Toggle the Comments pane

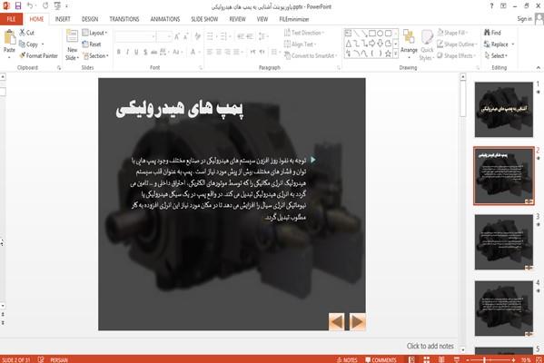click(381, 359)
